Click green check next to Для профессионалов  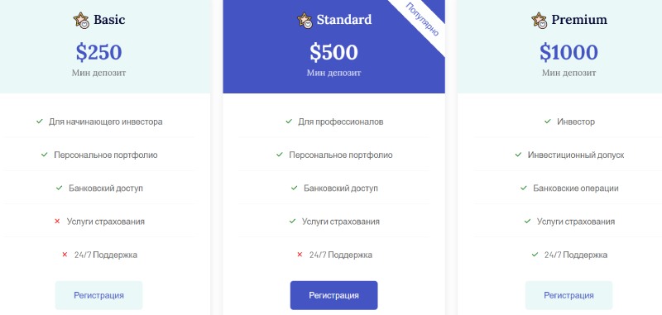coord(289,122)
